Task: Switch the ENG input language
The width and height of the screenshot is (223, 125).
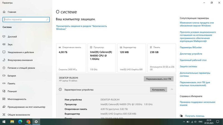Action: 200,122
